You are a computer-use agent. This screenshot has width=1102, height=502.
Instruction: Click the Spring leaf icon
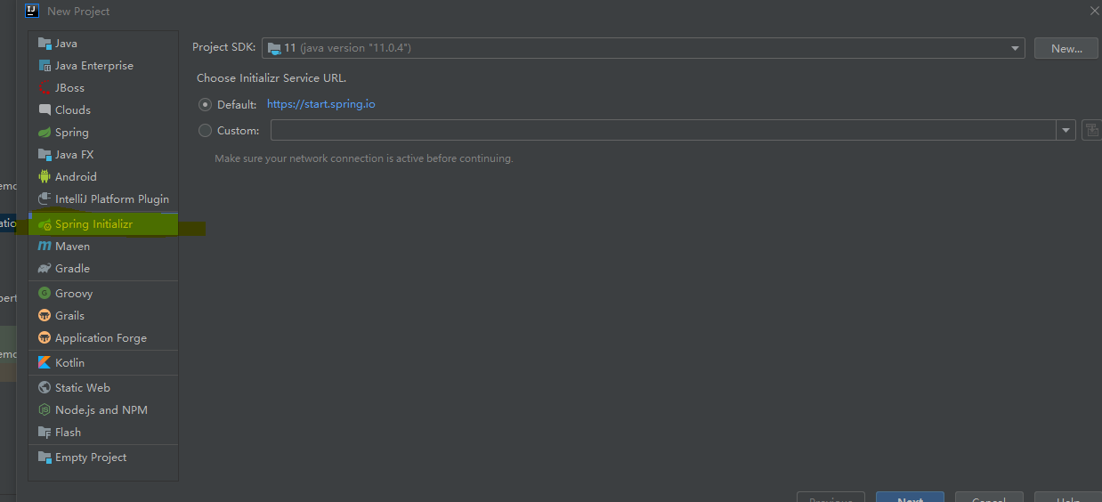pyautogui.click(x=45, y=133)
